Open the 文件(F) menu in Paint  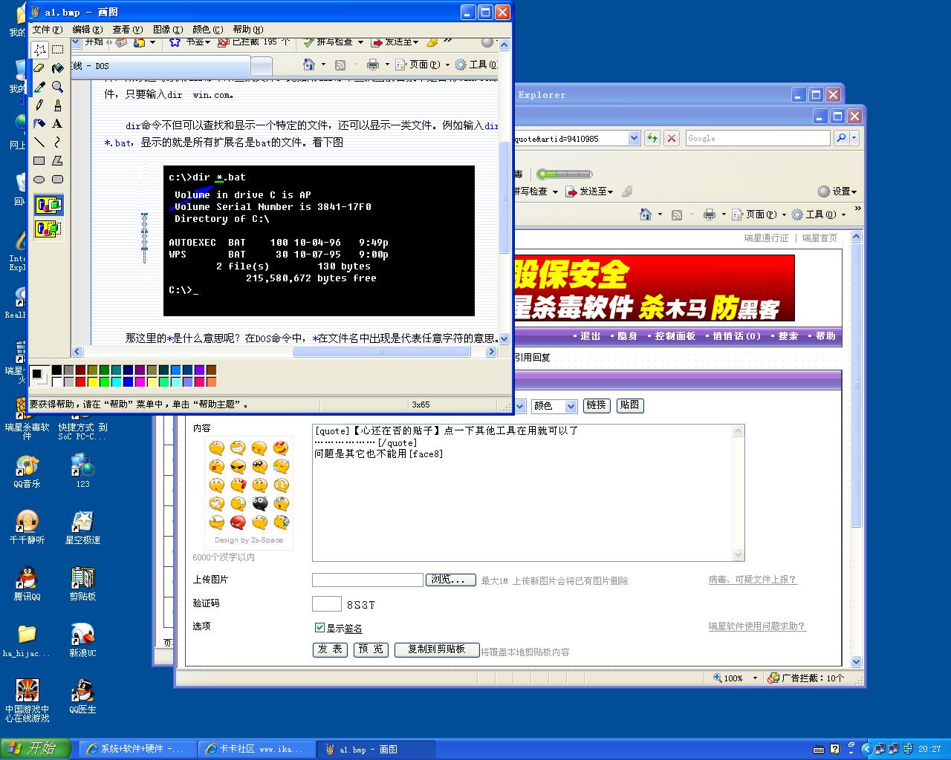[x=47, y=30]
